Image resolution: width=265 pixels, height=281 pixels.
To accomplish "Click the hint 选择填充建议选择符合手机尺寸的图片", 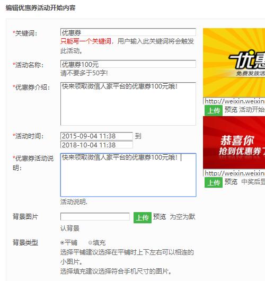I will pyautogui.click(x=116, y=271).
